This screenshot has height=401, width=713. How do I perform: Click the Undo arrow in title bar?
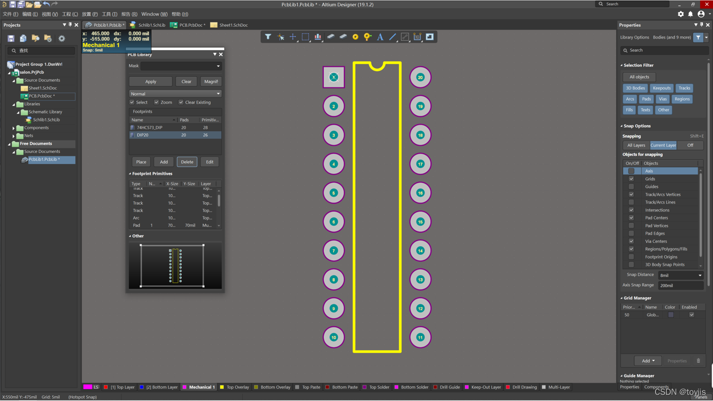coord(46,4)
